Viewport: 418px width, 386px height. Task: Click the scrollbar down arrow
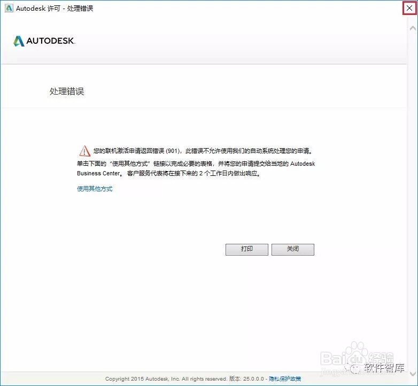[413, 374]
